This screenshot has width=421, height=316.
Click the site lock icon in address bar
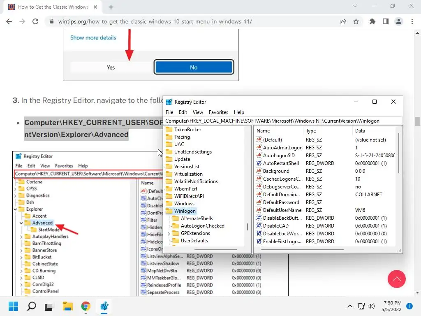pos(52,21)
